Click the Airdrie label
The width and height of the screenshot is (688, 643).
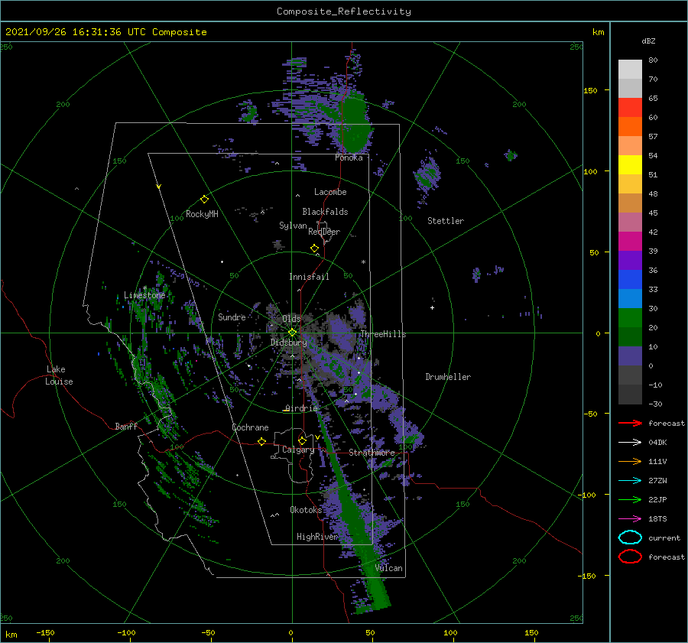pyautogui.click(x=301, y=408)
